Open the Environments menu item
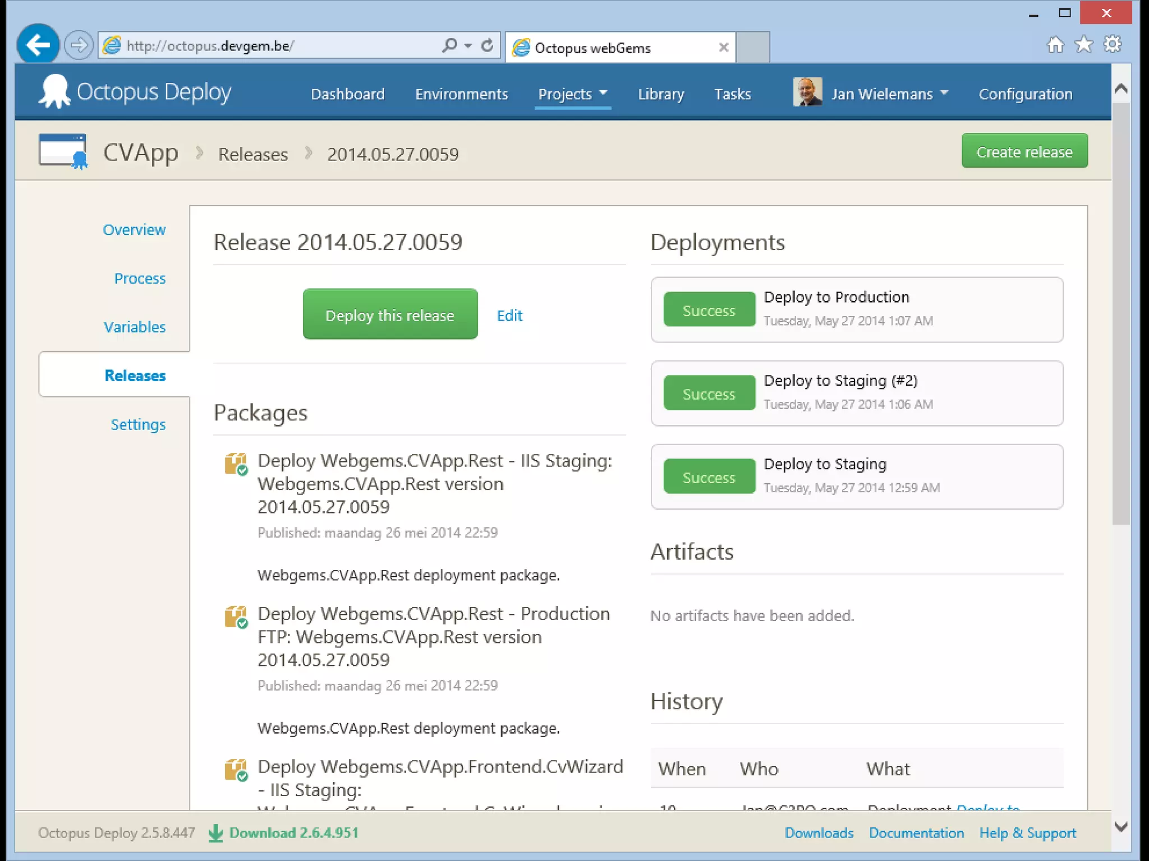The width and height of the screenshot is (1149, 861). pyautogui.click(x=462, y=94)
